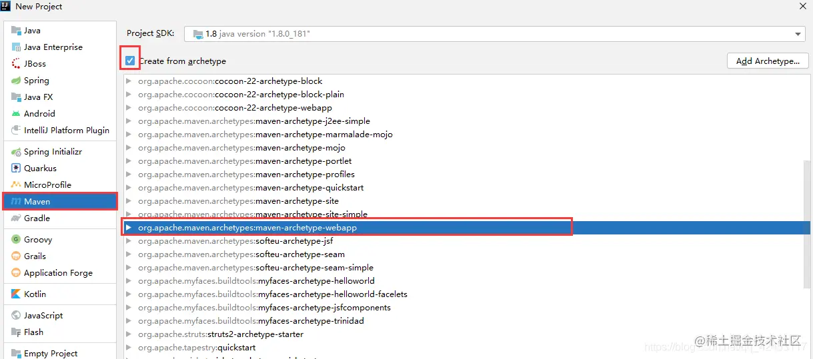Image resolution: width=813 pixels, height=359 pixels.
Task: Select myfaces-archetype-helloworld-facelets archetype
Action: 464,294
